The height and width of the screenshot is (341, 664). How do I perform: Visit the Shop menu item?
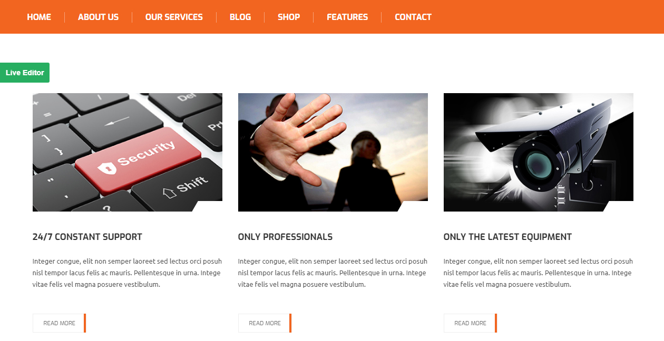point(289,17)
